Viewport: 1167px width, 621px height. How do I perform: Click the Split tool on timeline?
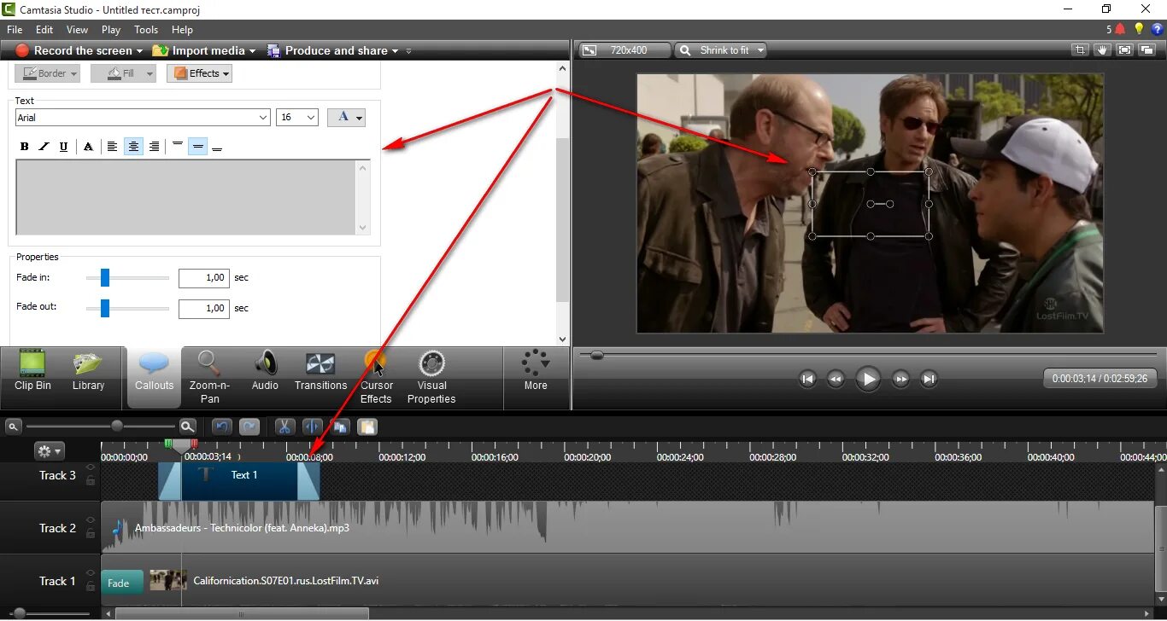tap(313, 427)
